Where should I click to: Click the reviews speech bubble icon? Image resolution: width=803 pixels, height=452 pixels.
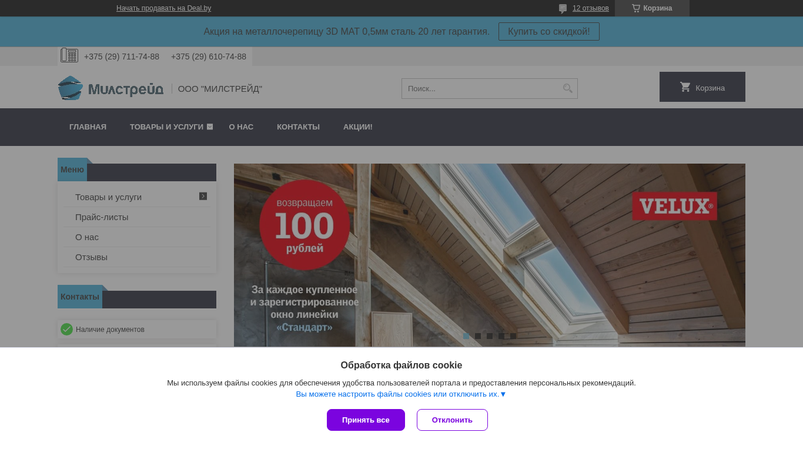click(x=563, y=8)
